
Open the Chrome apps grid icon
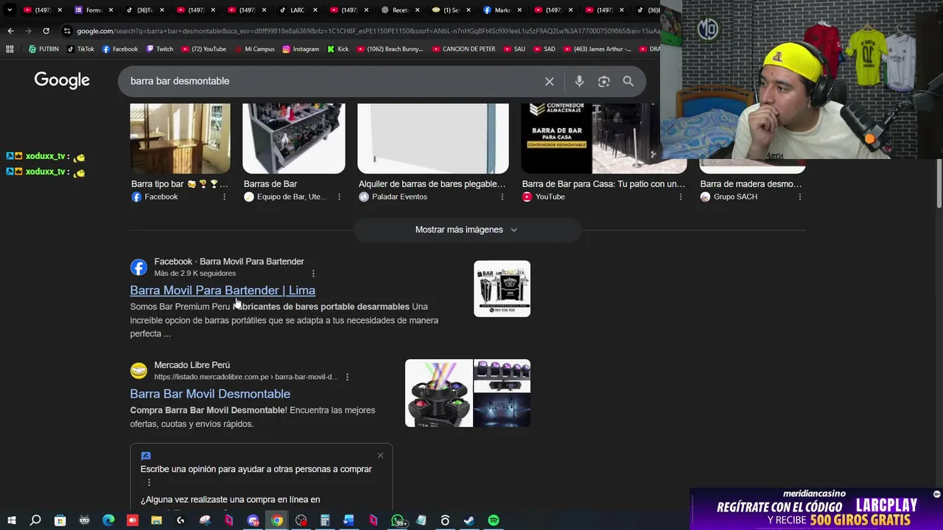point(10,49)
